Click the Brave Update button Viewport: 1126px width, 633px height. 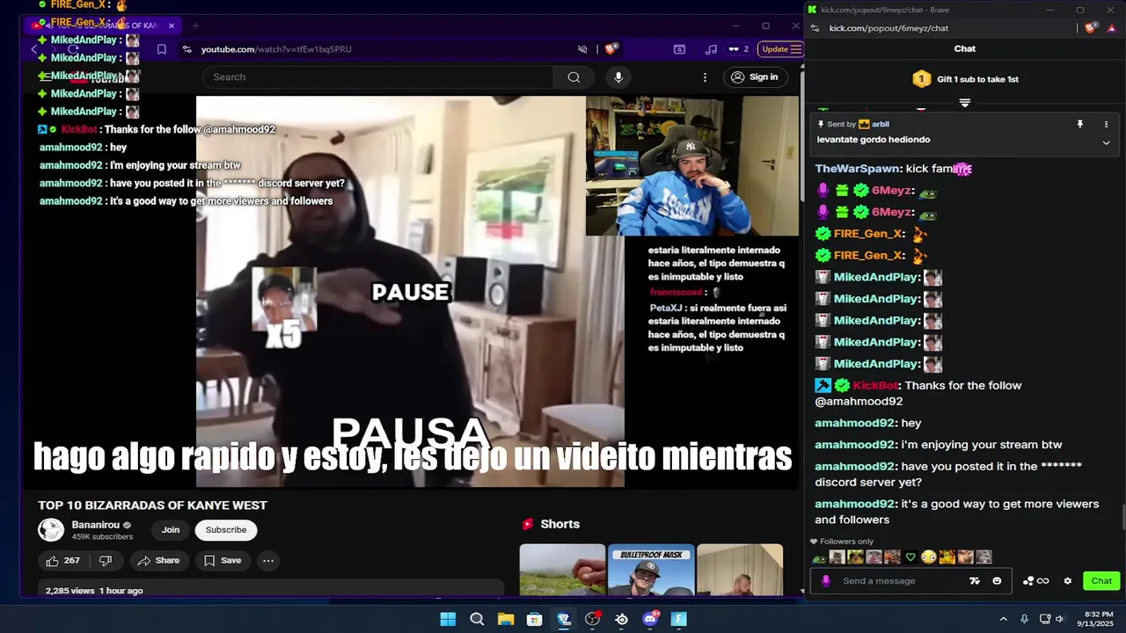coord(780,49)
